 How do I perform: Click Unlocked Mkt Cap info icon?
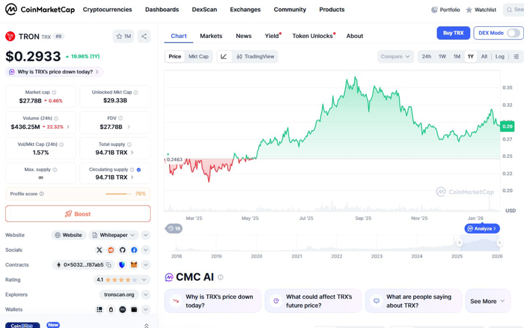[x=136, y=92]
